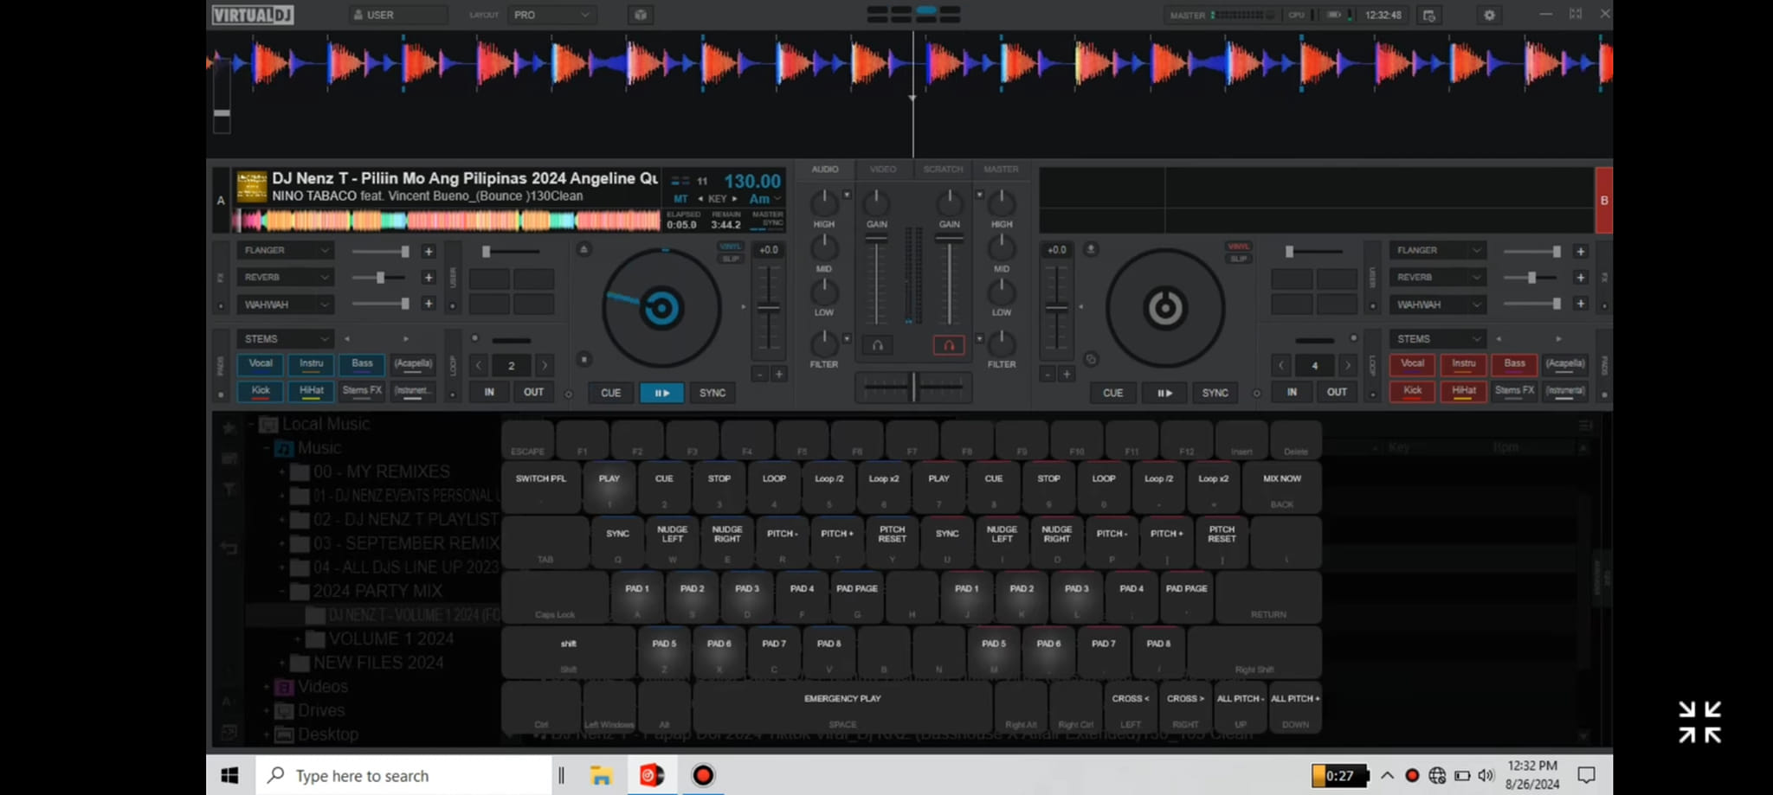Click track album art thumbnail on deck A
This screenshot has width=1773, height=795.
251,188
